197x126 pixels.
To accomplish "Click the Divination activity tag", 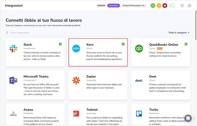I will click(114, 6).
